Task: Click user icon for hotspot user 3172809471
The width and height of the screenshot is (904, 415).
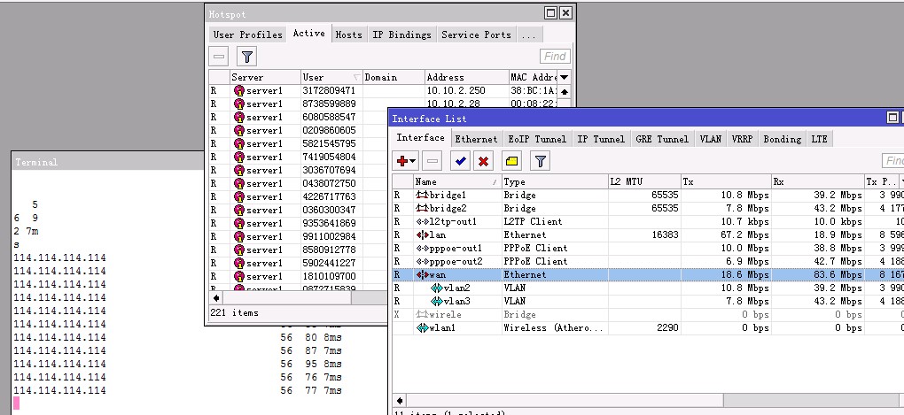Action: pos(239,90)
